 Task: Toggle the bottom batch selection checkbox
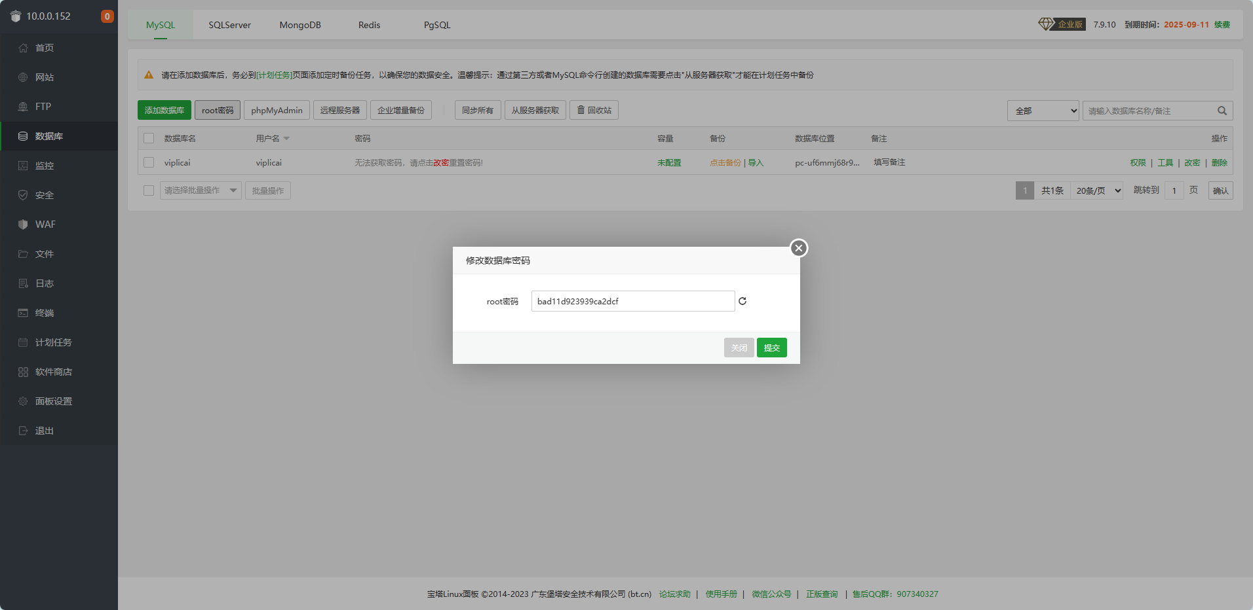(149, 190)
